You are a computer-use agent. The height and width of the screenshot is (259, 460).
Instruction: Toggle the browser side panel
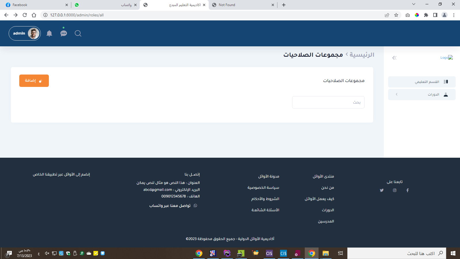(x=435, y=15)
